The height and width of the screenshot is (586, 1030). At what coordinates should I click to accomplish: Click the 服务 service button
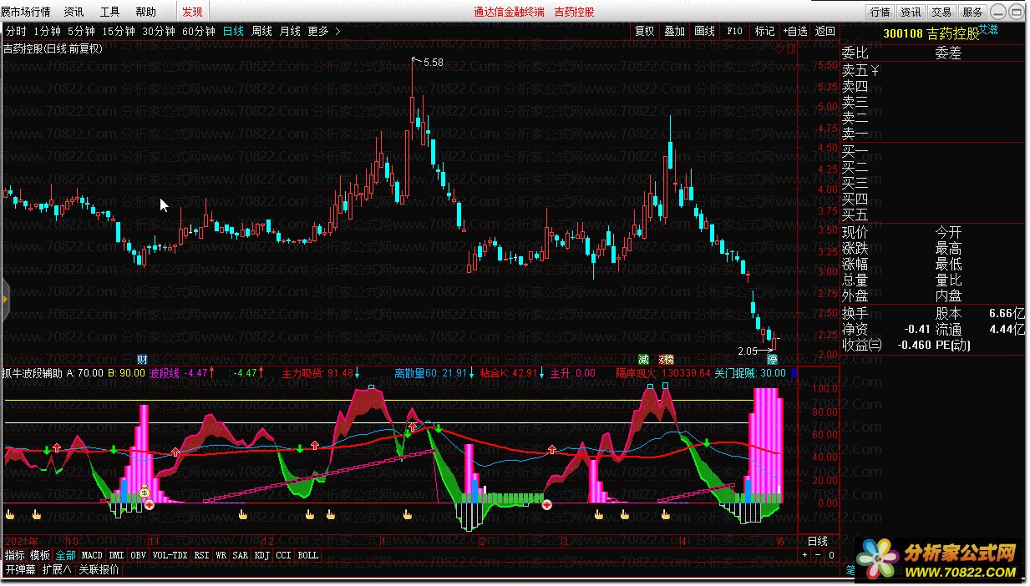[x=972, y=12]
